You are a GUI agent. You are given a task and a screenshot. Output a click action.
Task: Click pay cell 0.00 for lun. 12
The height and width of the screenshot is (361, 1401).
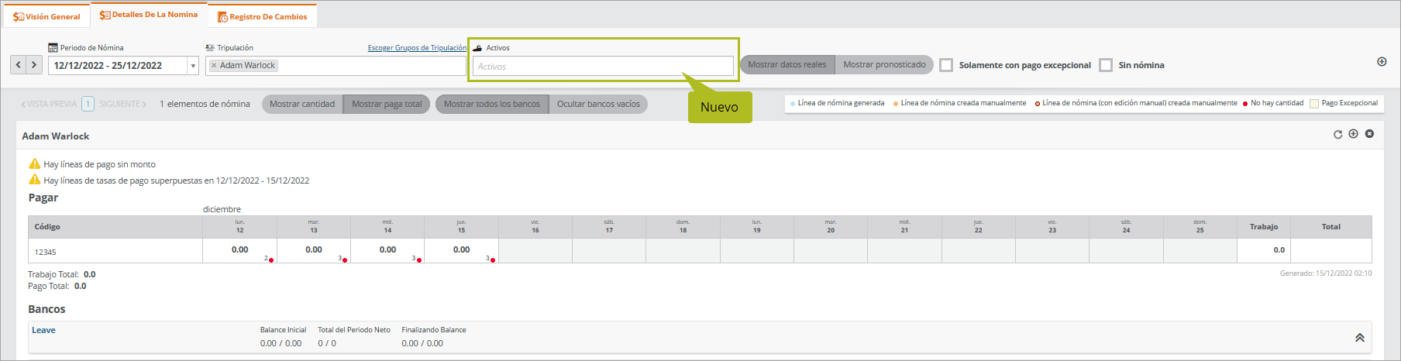pyautogui.click(x=239, y=250)
